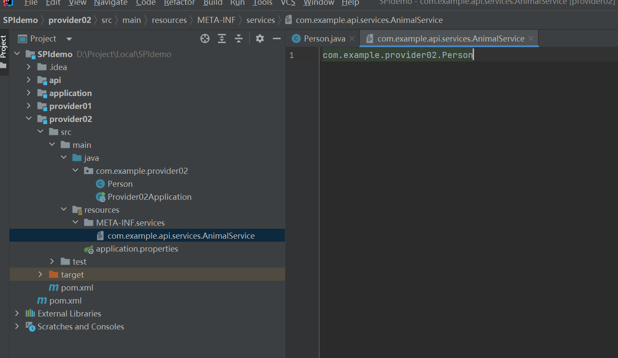Click the Maven icon of root pom.xml
The width and height of the screenshot is (618, 358).
point(42,300)
